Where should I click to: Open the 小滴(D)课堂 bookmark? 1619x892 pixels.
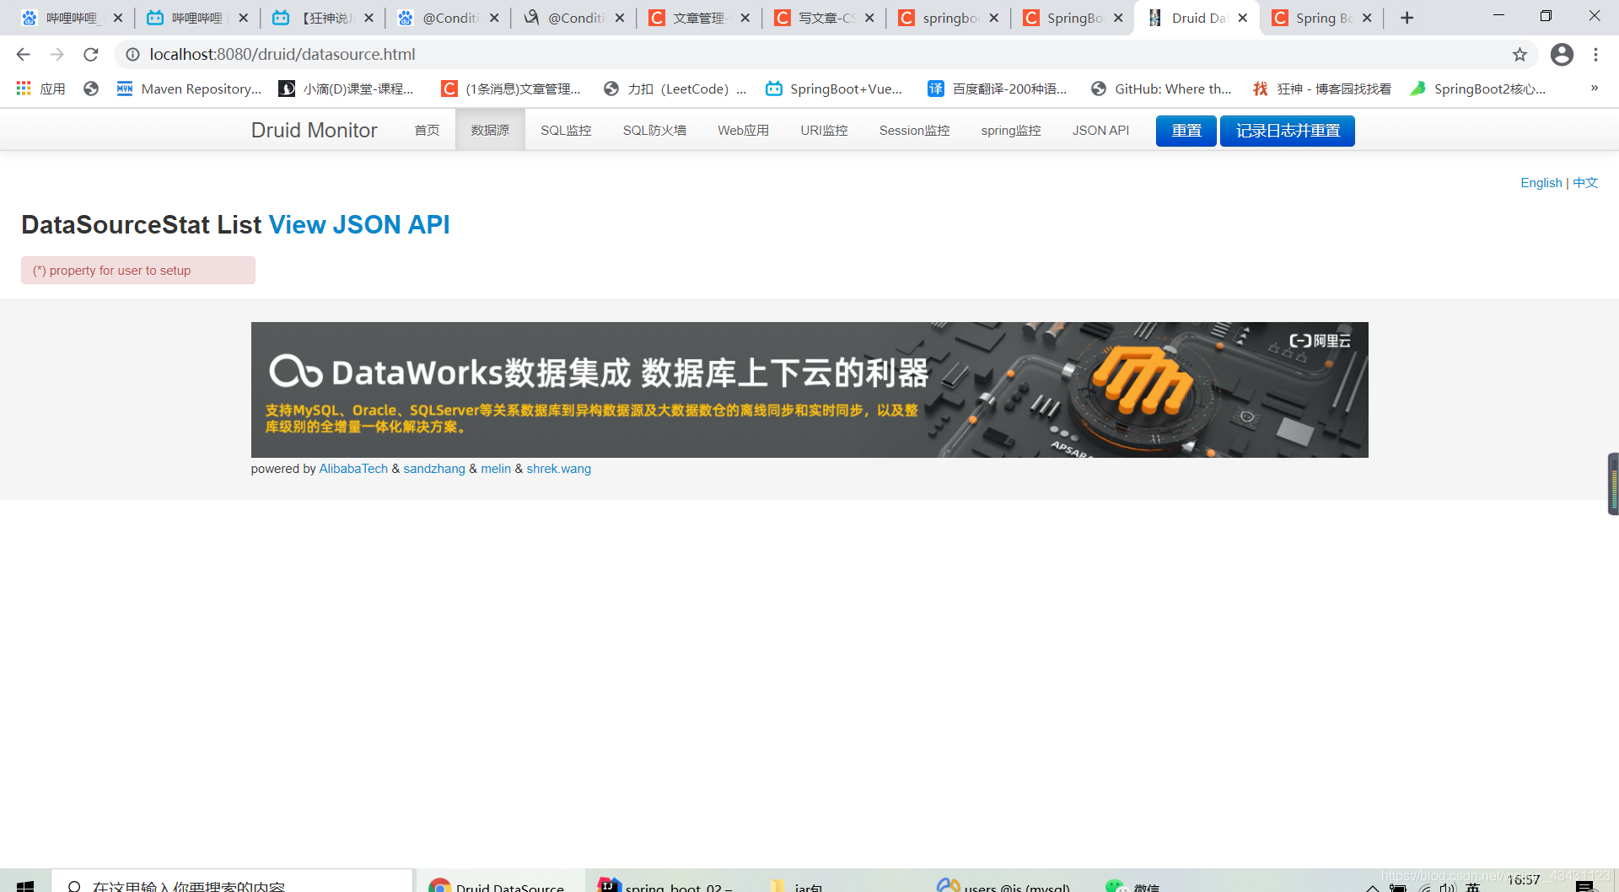[347, 89]
